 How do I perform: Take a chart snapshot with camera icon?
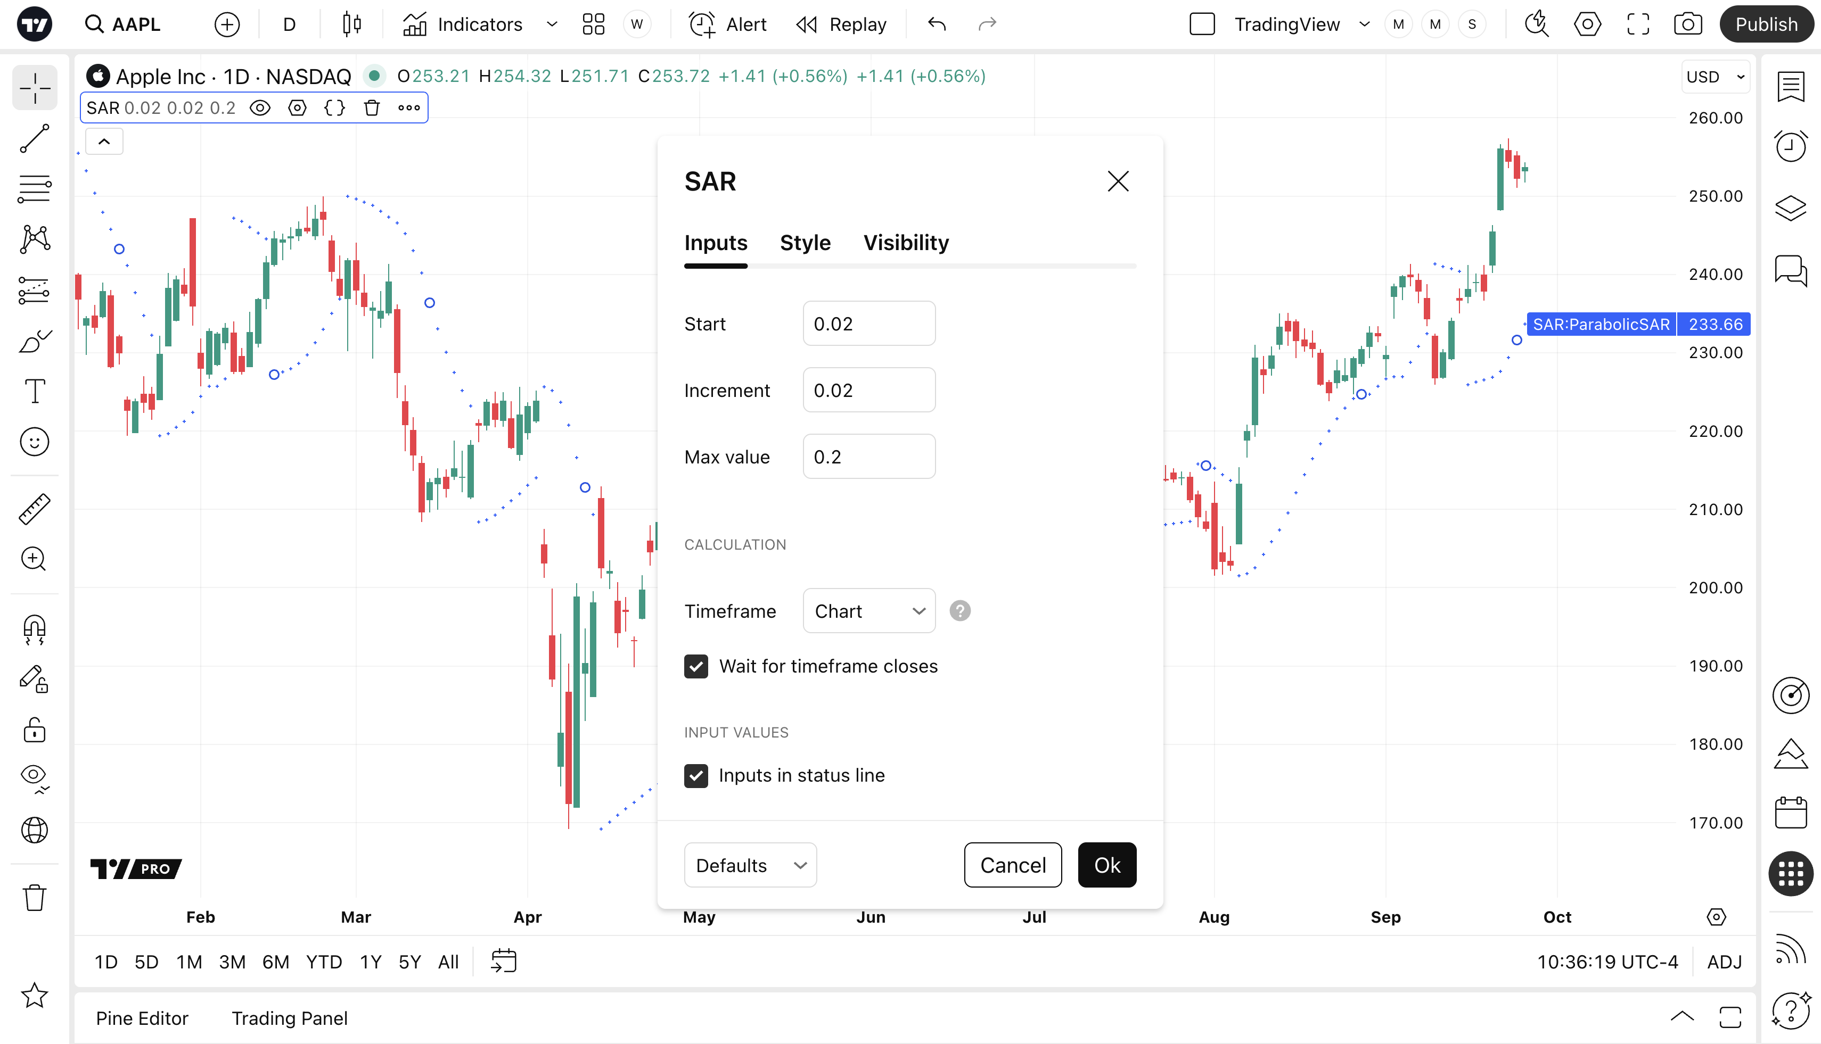(x=1687, y=24)
